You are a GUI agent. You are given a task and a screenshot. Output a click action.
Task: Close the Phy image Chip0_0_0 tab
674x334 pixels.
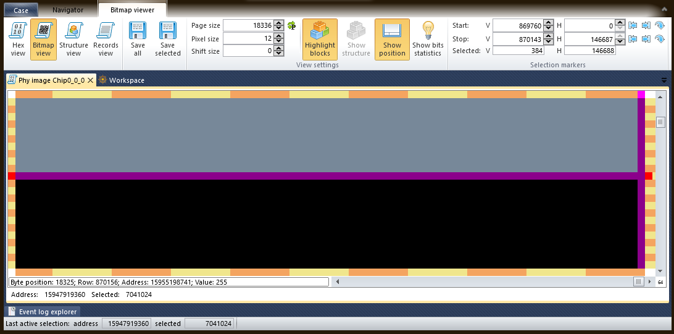click(90, 80)
